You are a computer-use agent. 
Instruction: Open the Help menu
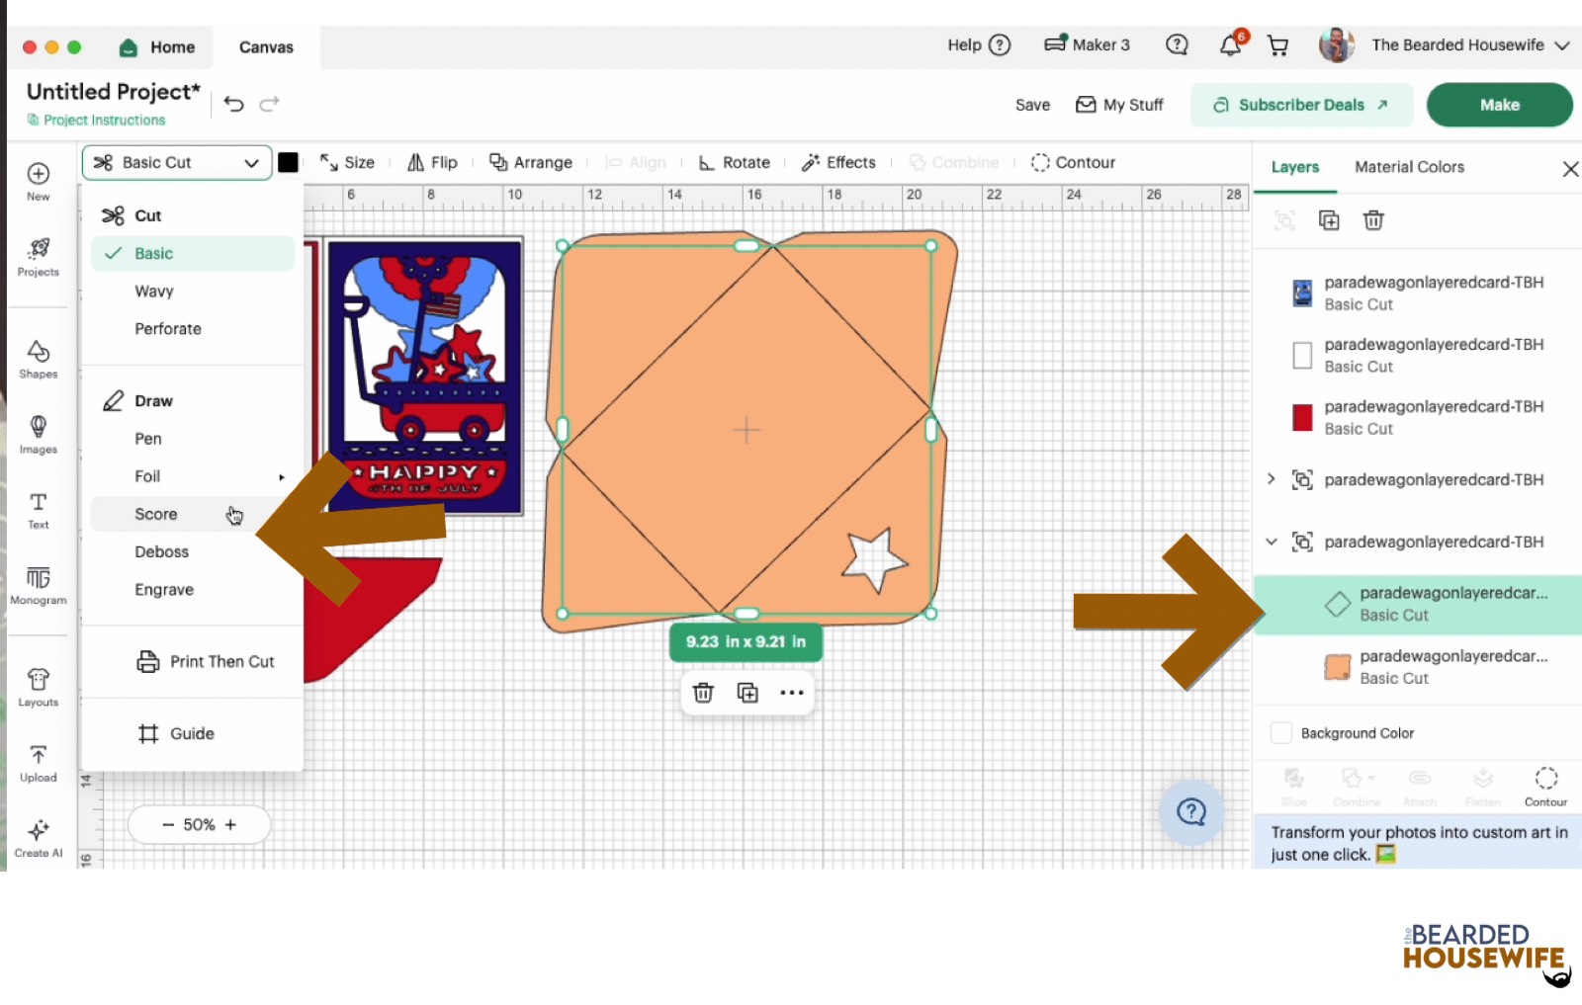click(x=979, y=45)
